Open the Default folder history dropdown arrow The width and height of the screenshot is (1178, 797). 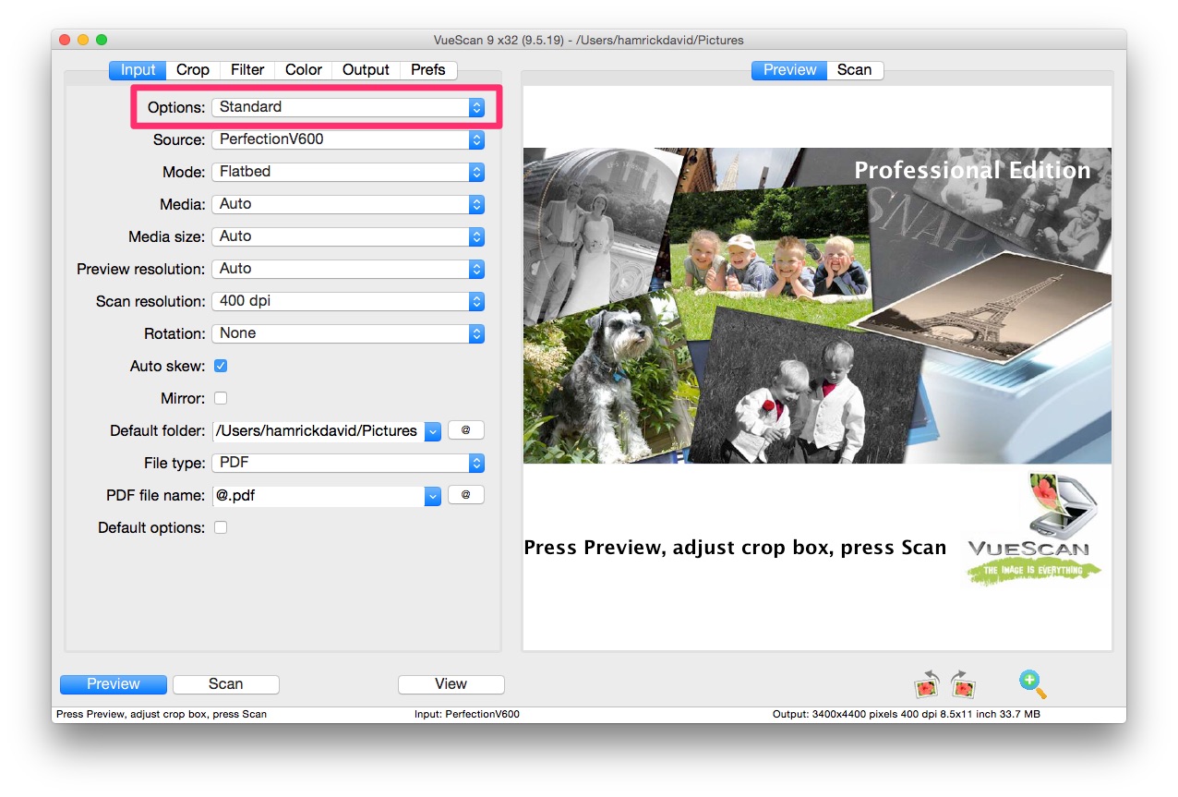(432, 431)
